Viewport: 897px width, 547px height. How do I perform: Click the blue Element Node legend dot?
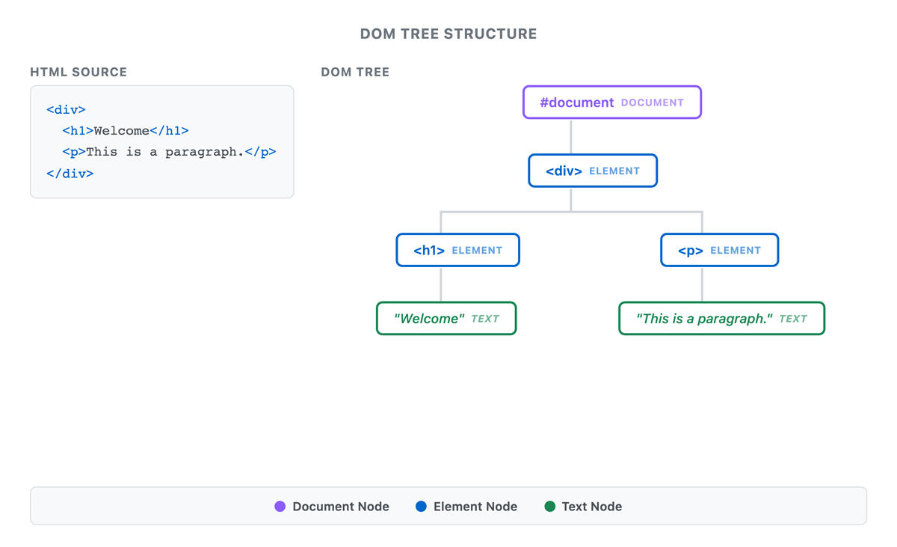tap(421, 507)
